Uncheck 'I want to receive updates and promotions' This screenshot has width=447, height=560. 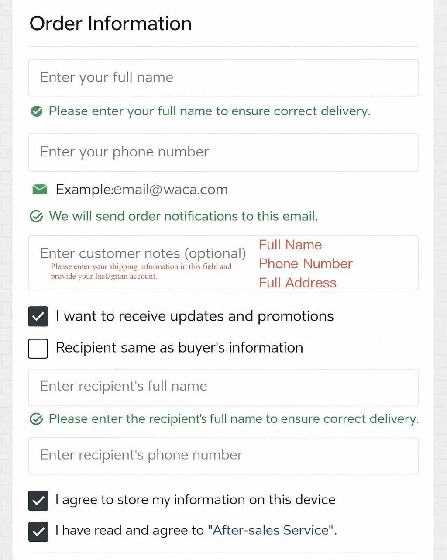(38, 316)
